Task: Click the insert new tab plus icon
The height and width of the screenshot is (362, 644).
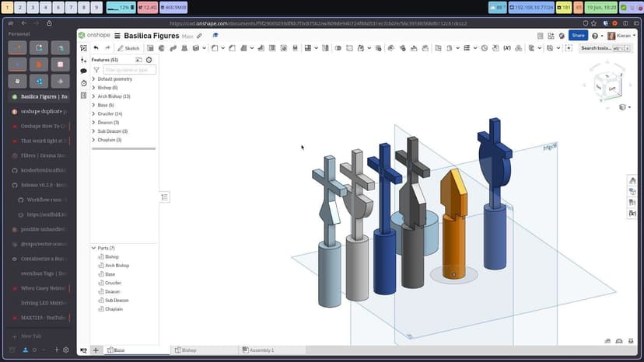Action: pos(96,350)
